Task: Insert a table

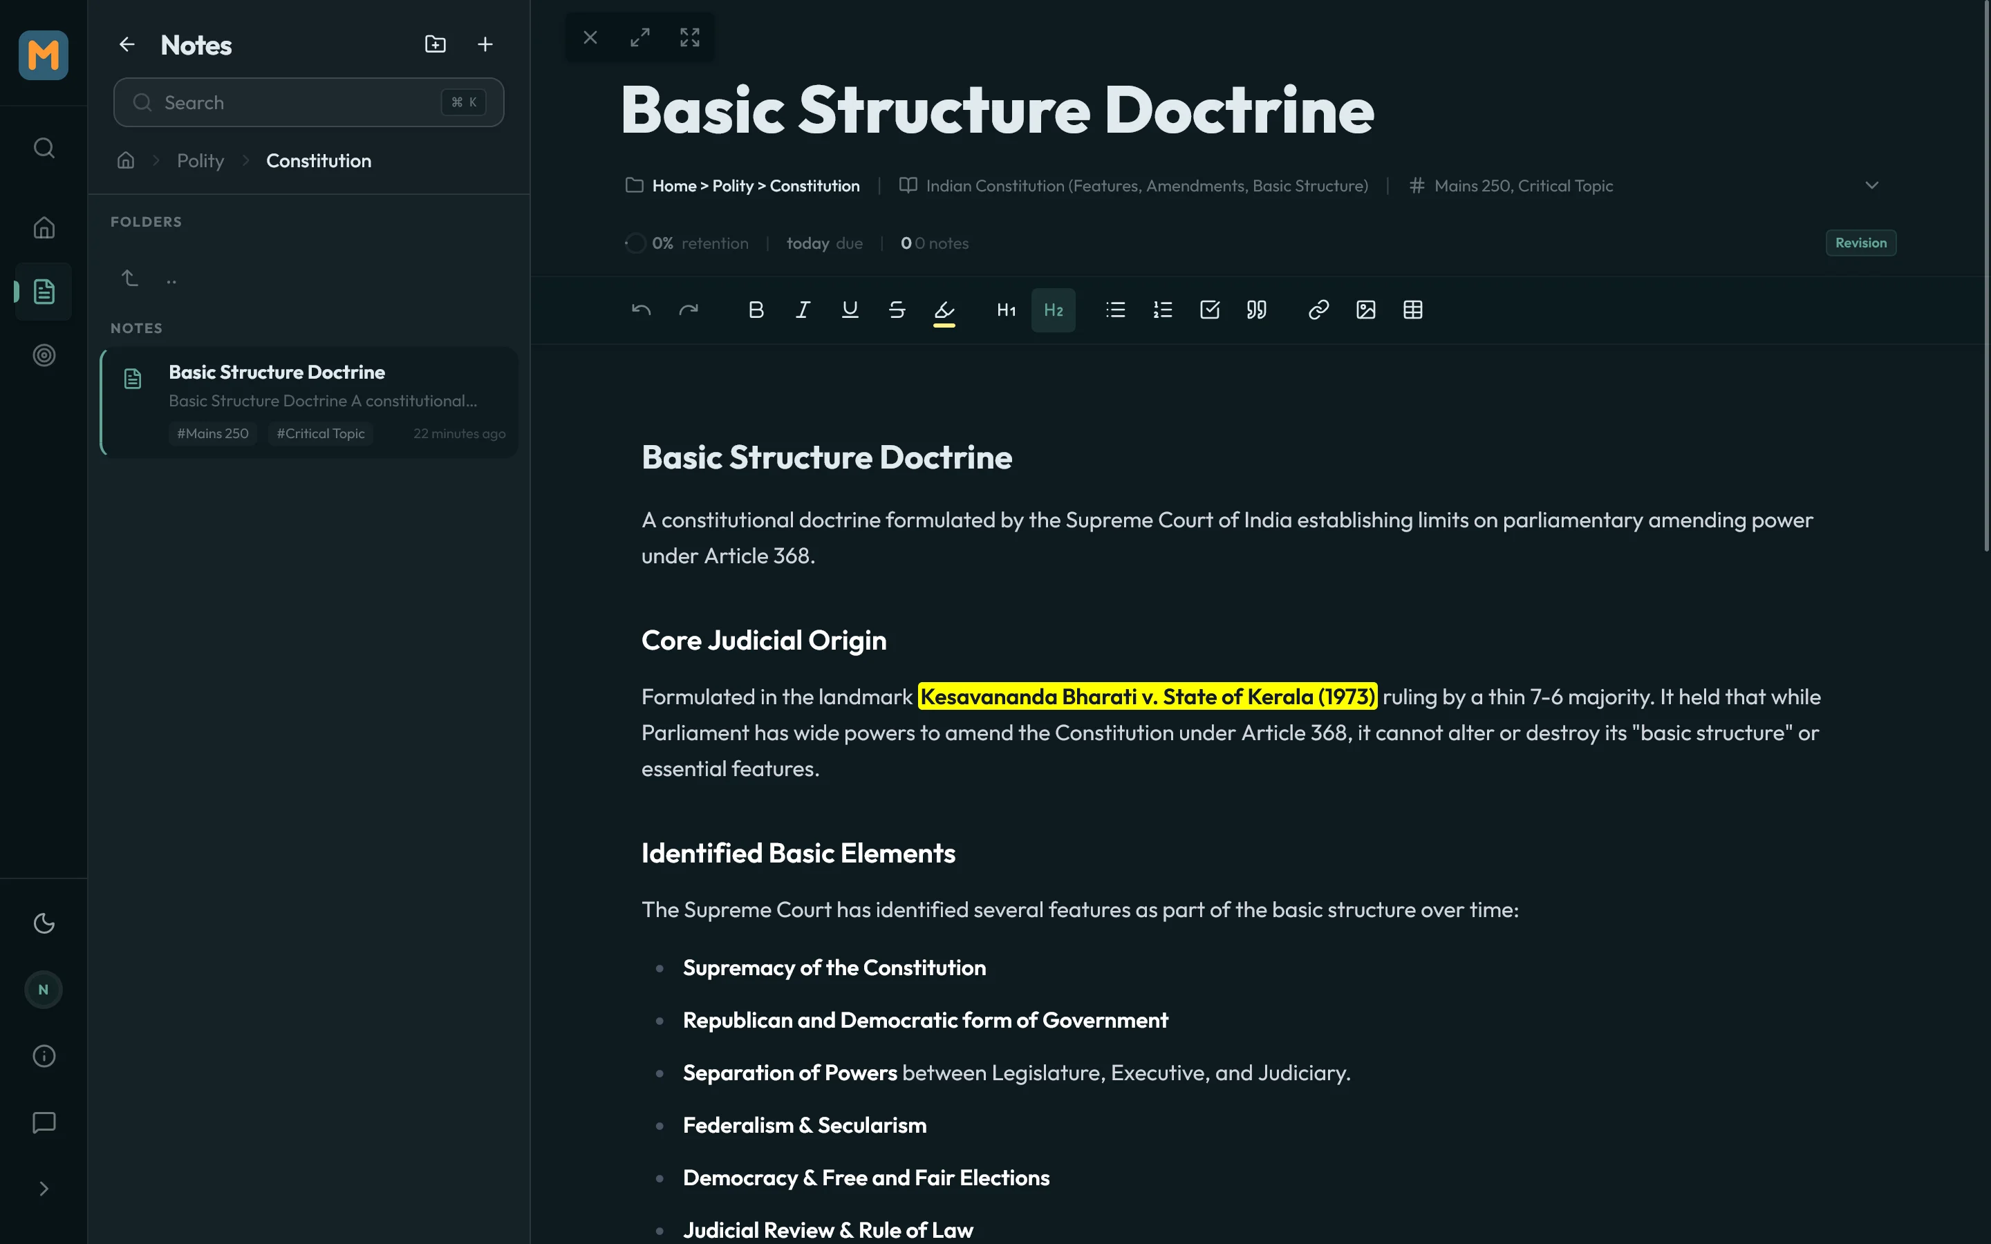Action: 1412,310
